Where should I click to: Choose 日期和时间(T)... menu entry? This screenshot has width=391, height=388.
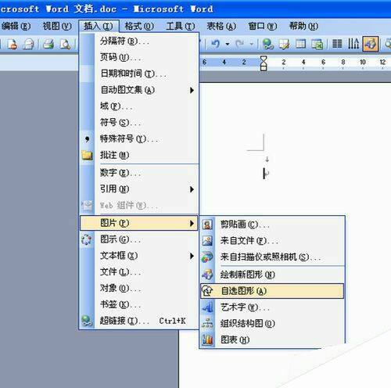139,74
